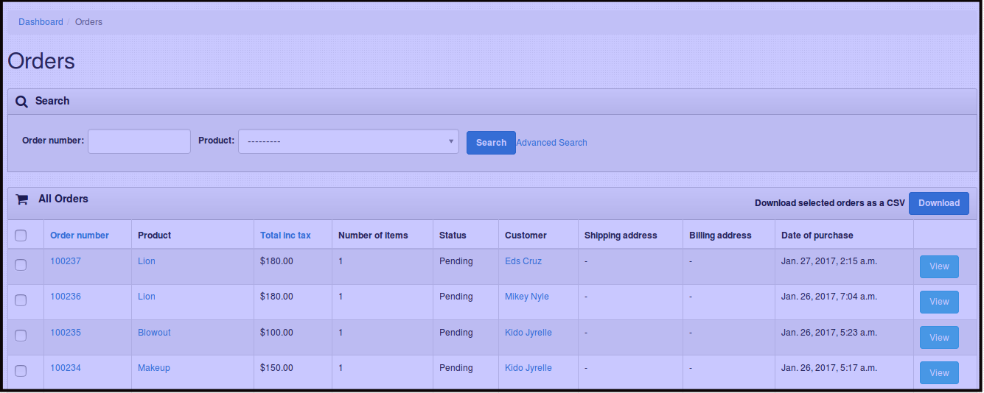Click the Product column header
984x393 pixels.
tap(154, 236)
